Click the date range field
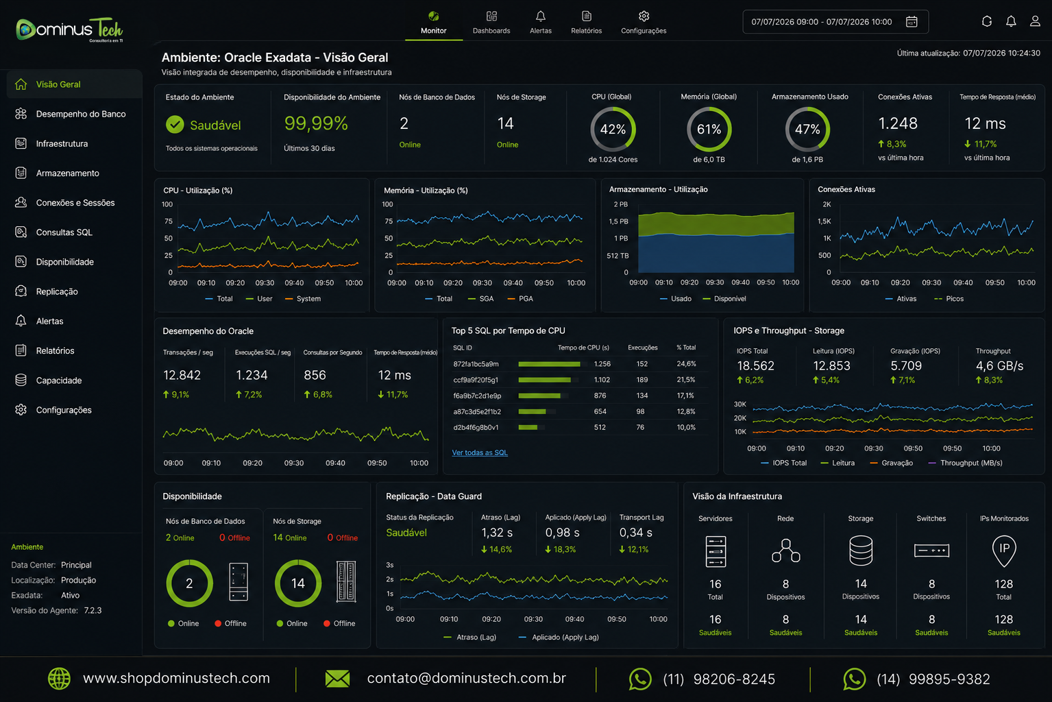Screen dimensions: 1052x702 point(835,22)
